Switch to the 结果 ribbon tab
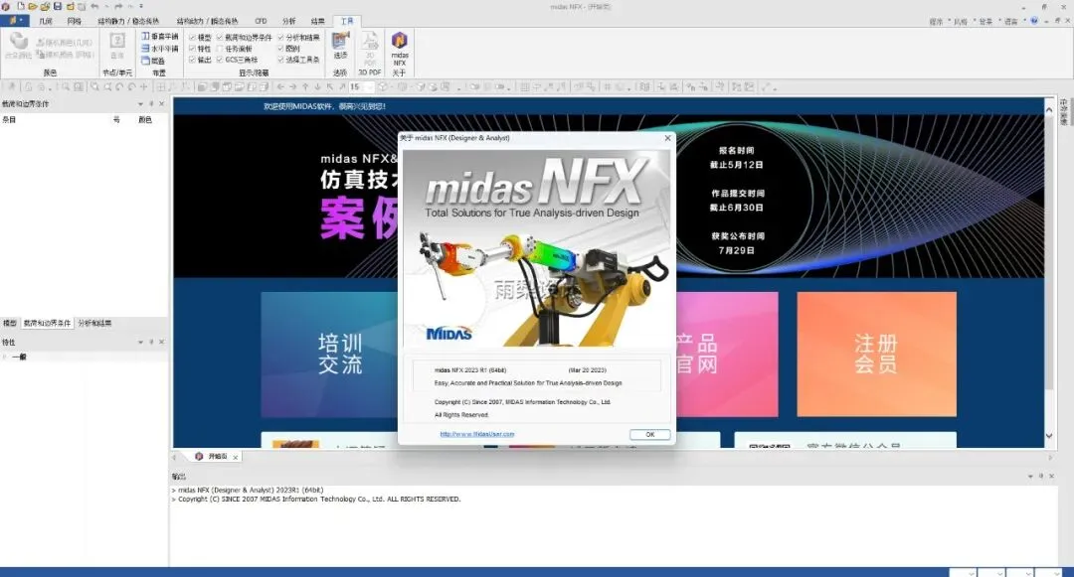1074x577 pixels. [x=318, y=21]
